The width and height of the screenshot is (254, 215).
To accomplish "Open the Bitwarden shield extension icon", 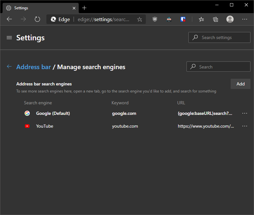I will tap(183, 19).
